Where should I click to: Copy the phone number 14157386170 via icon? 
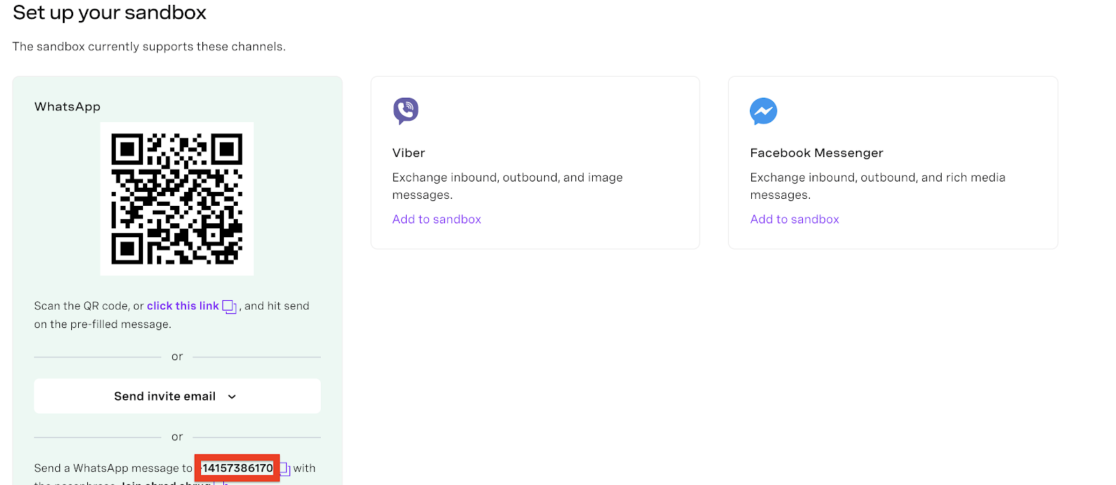[285, 469]
